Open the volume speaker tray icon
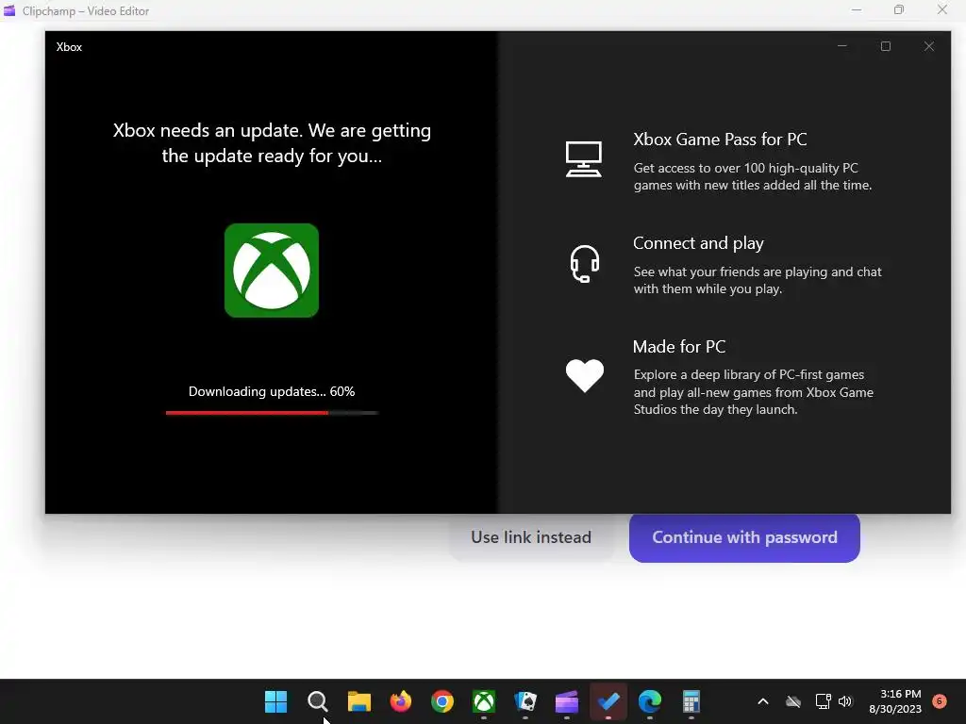966x724 pixels. tap(845, 701)
